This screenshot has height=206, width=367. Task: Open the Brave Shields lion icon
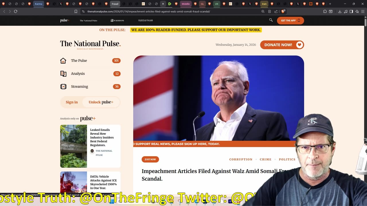click(x=283, y=11)
